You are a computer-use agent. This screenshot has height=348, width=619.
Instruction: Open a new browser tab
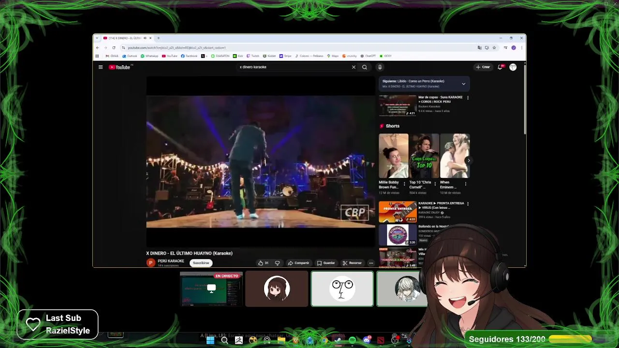point(158,38)
